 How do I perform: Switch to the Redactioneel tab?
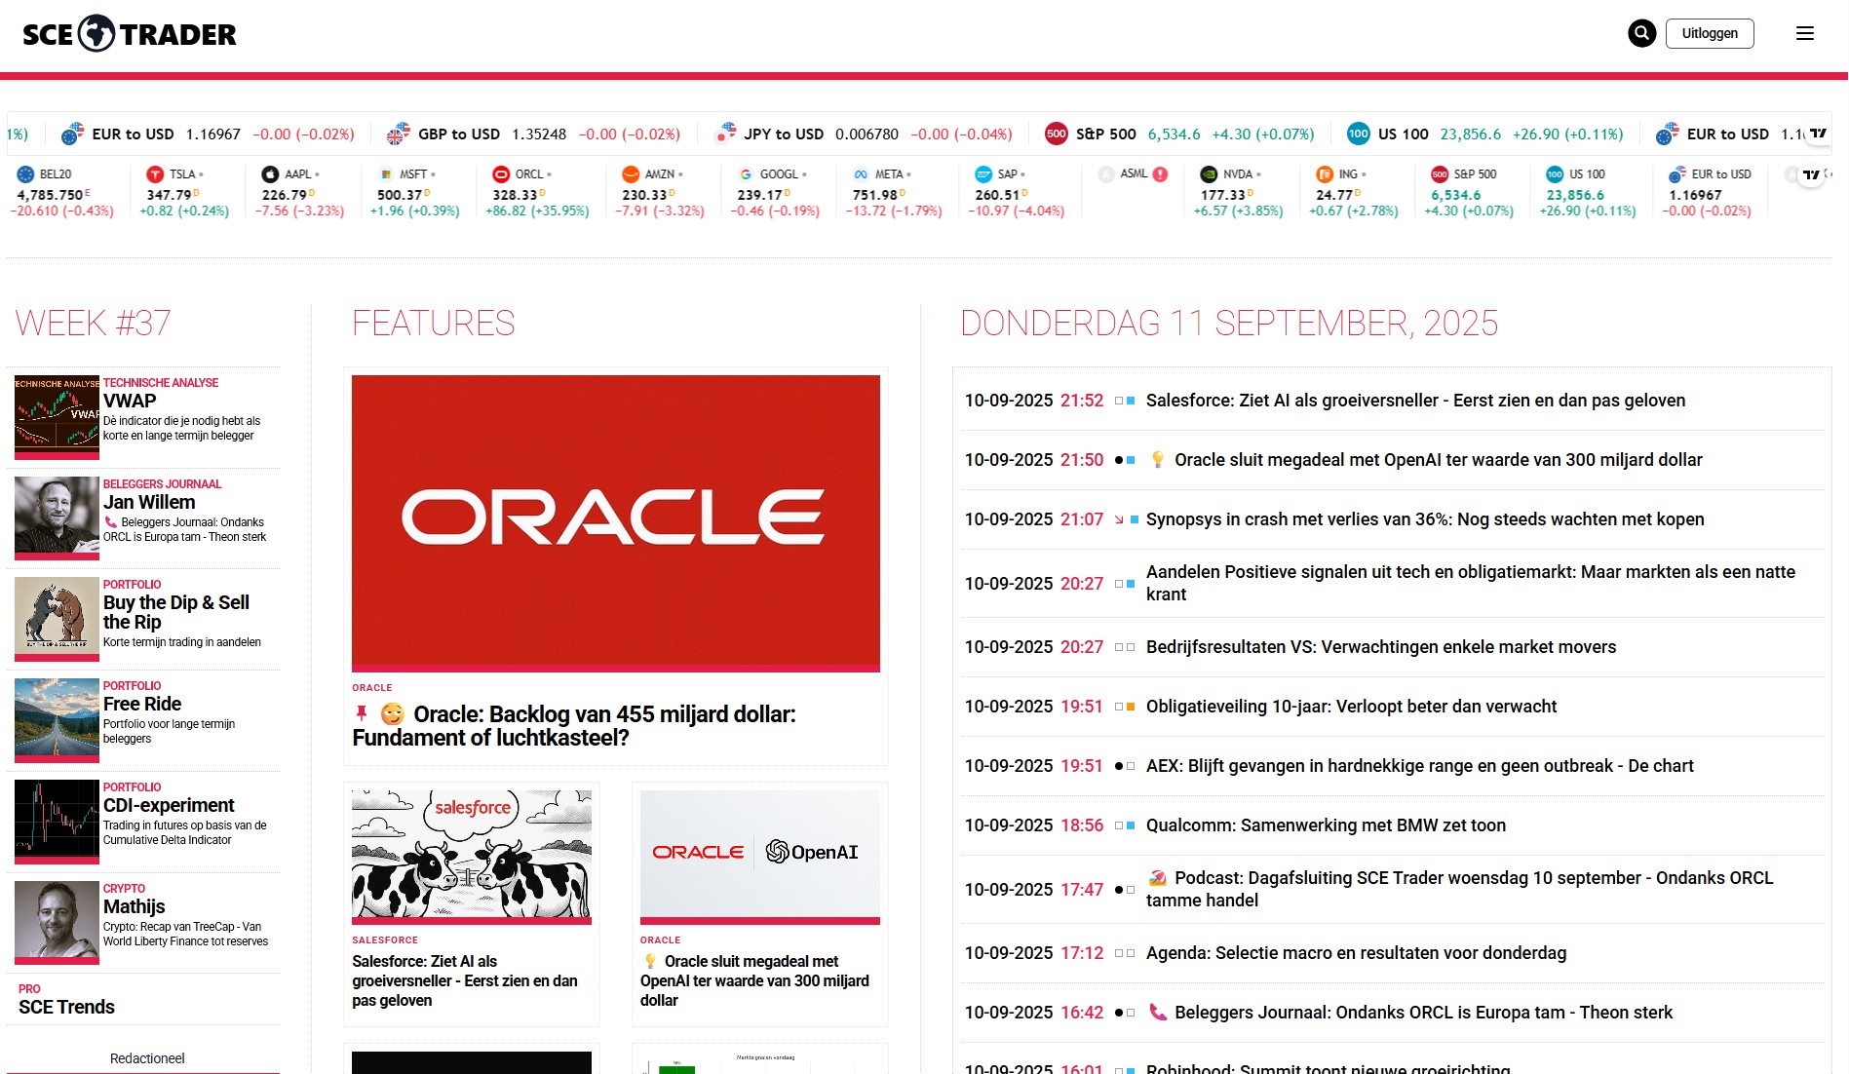(147, 1058)
